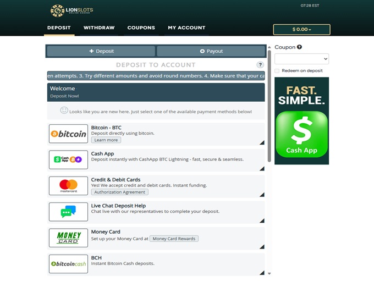Expand the Live Chat Deposit Help row arrow
The height and width of the screenshot is (281, 374).
click(262, 221)
